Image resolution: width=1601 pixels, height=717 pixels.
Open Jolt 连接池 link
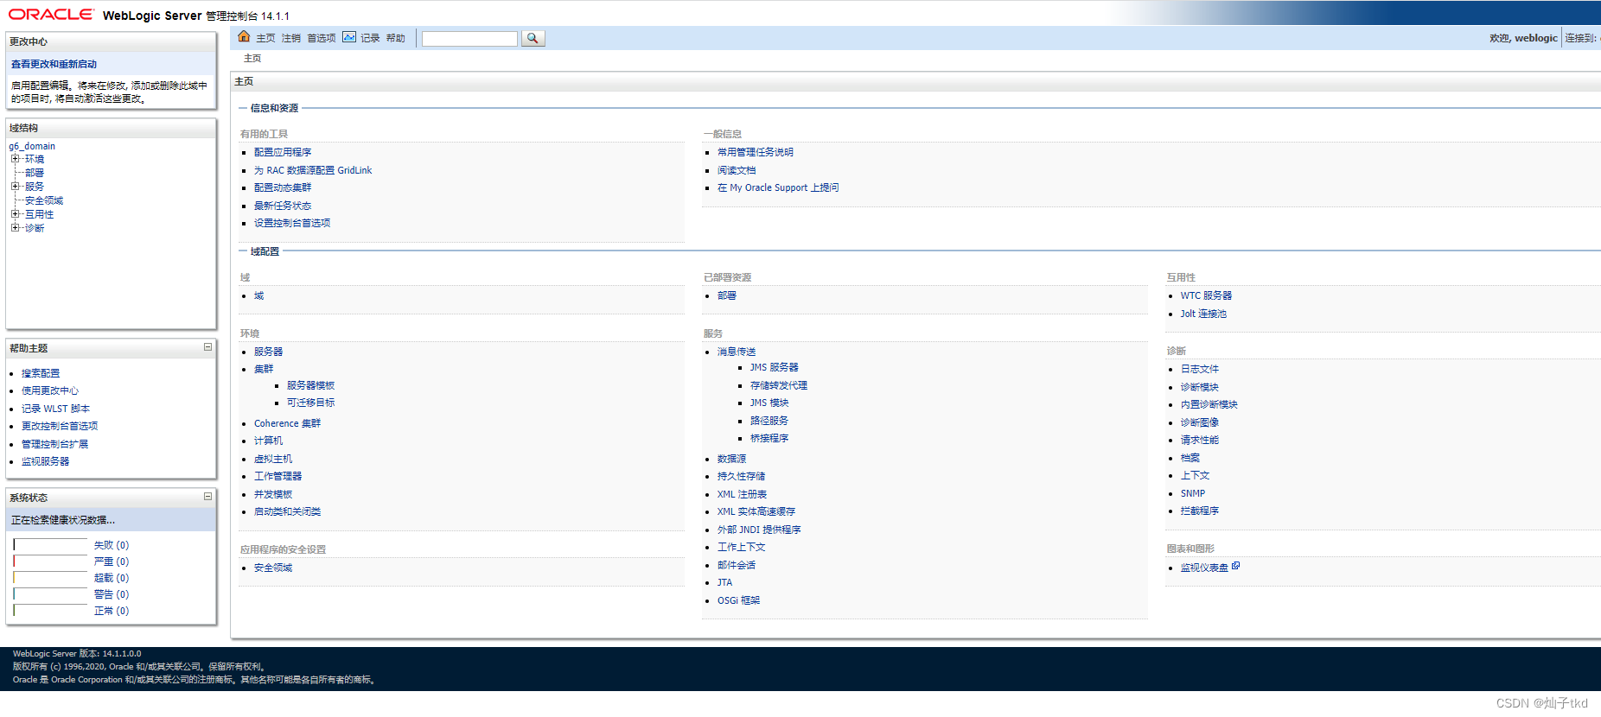click(1203, 314)
